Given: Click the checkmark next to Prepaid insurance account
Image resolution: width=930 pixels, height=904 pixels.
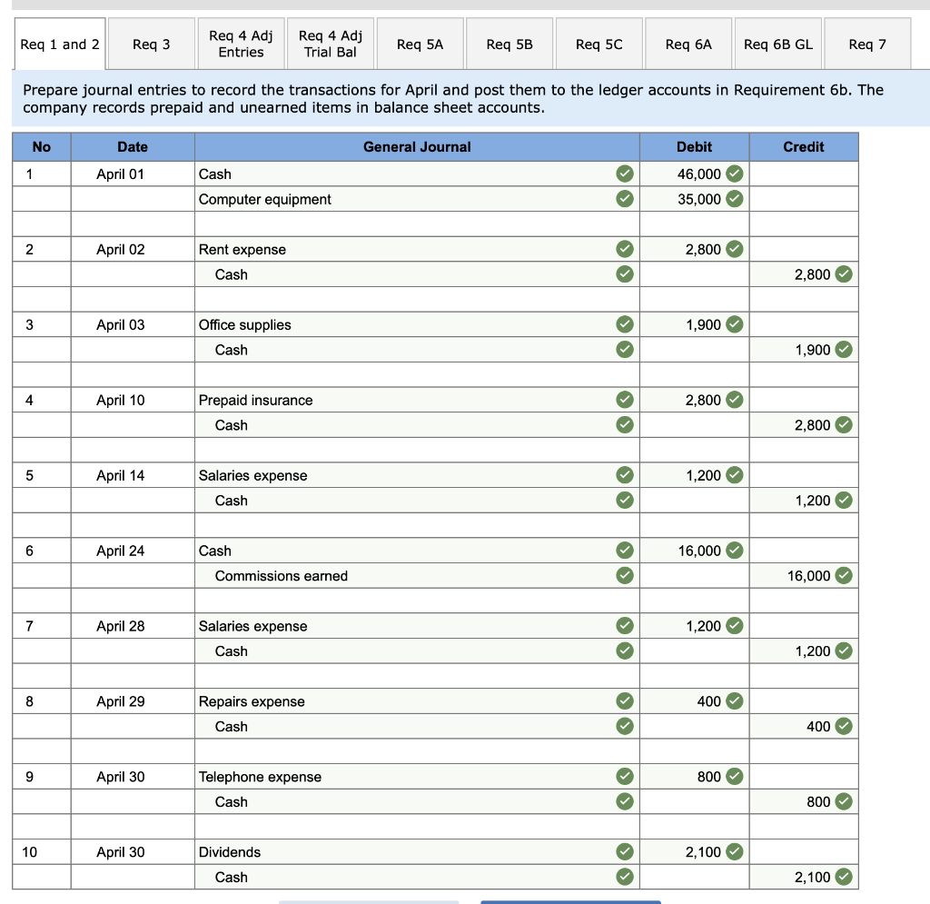Looking at the screenshot, I should pyautogui.click(x=625, y=400).
